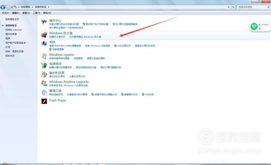This screenshot has width=271, height=165.
Task: Click the Back navigation arrow button
Action: (x=3, y=7)
